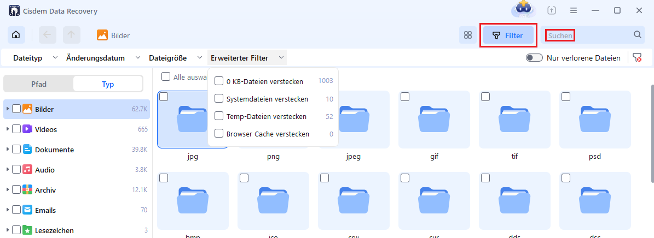Tick the Videos checkbox in sidebar

pos(16,129)
